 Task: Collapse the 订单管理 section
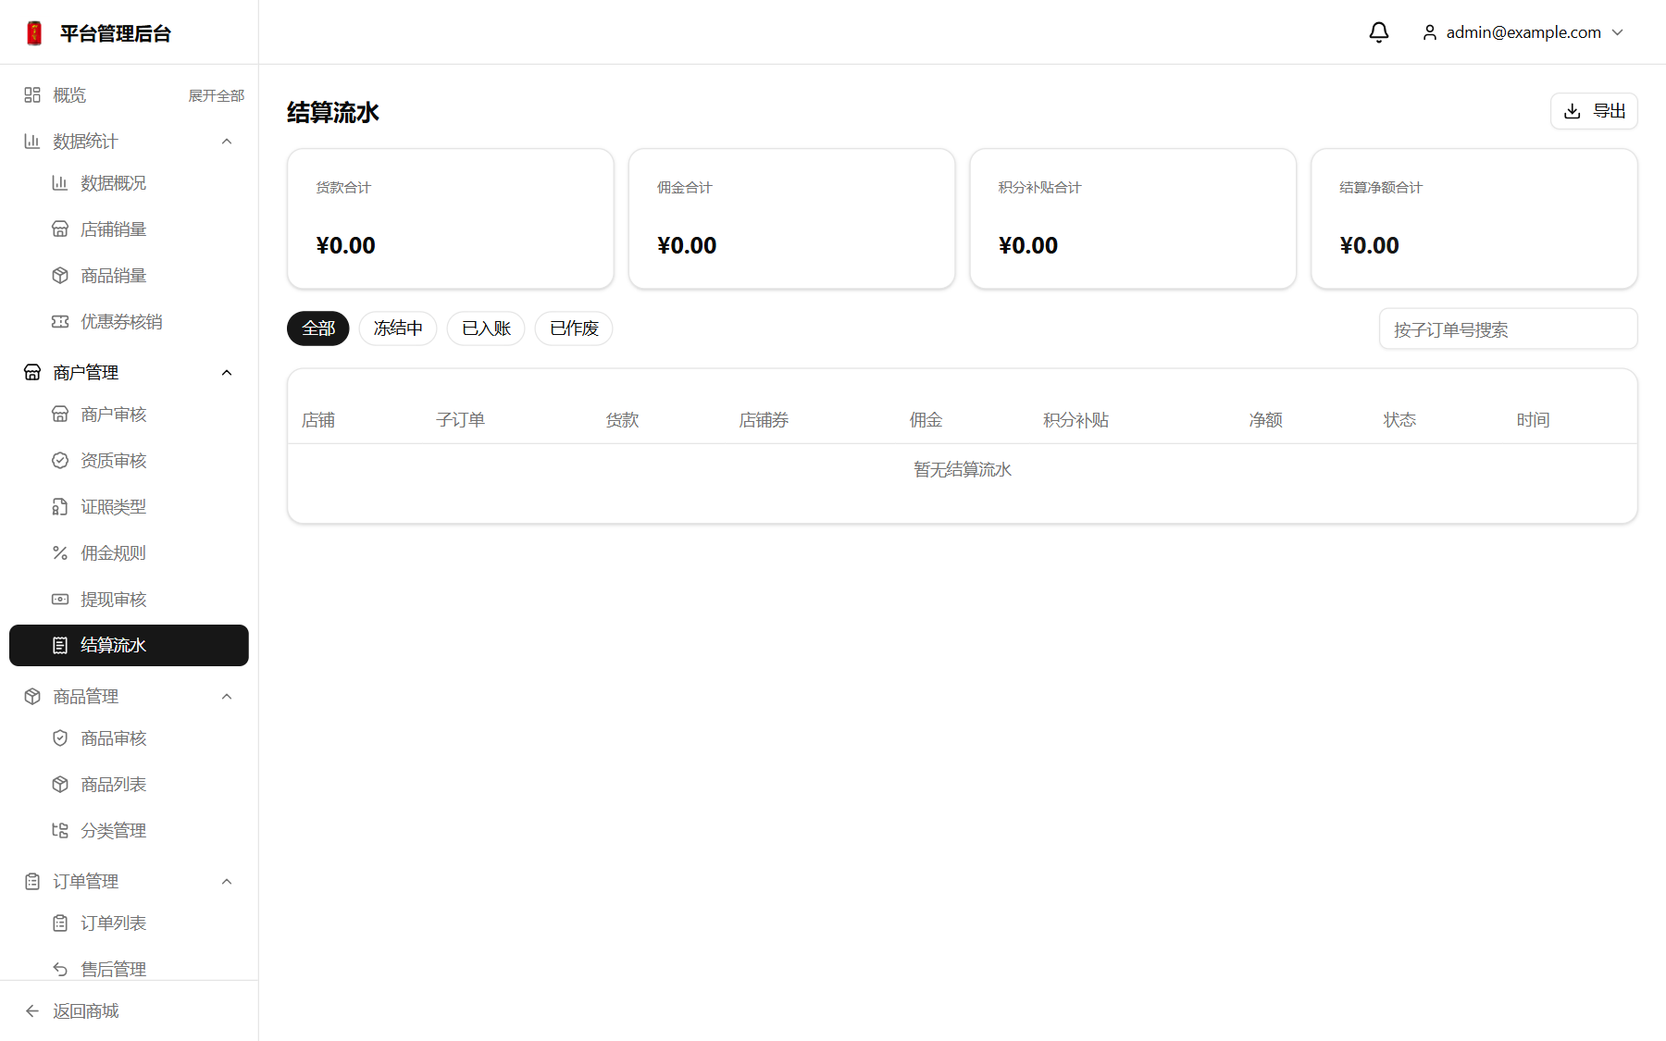coord(227,881)
